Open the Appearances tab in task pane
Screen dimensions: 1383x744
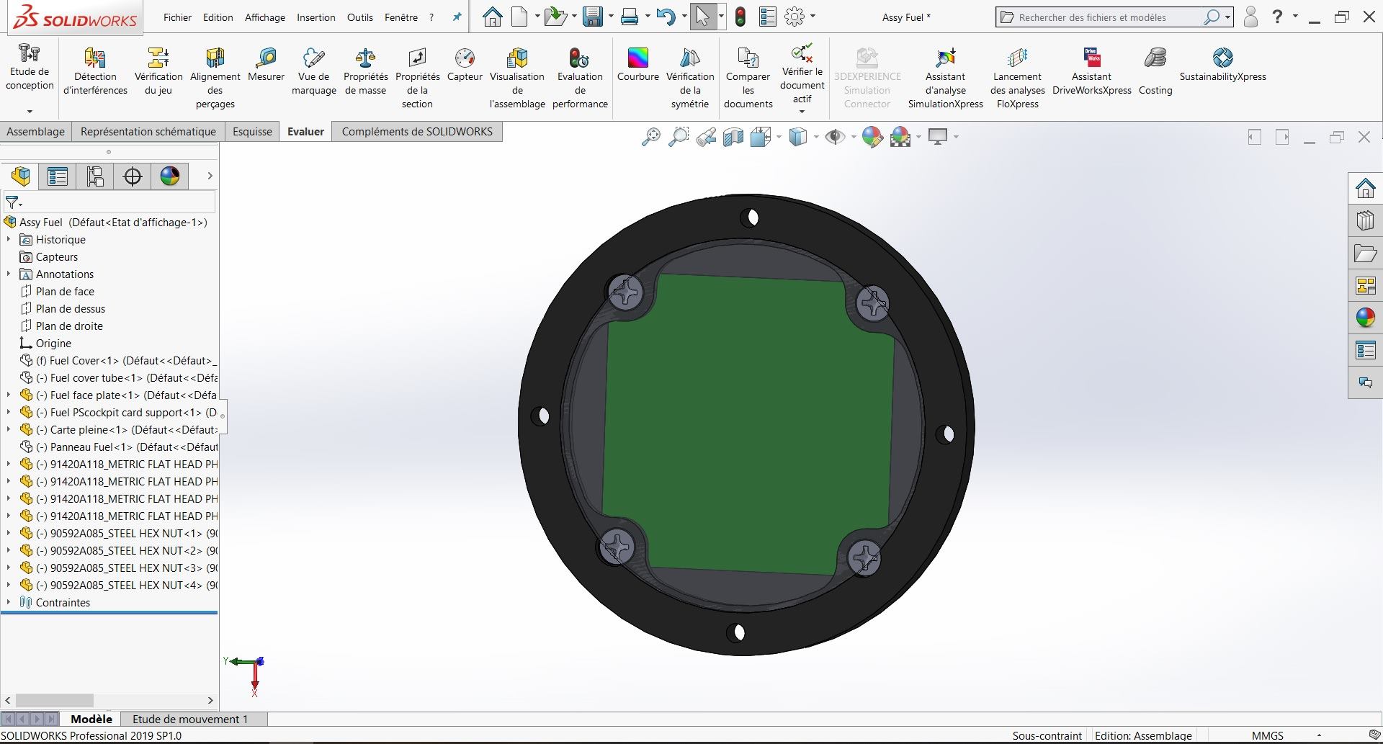tap(1365, 317)
